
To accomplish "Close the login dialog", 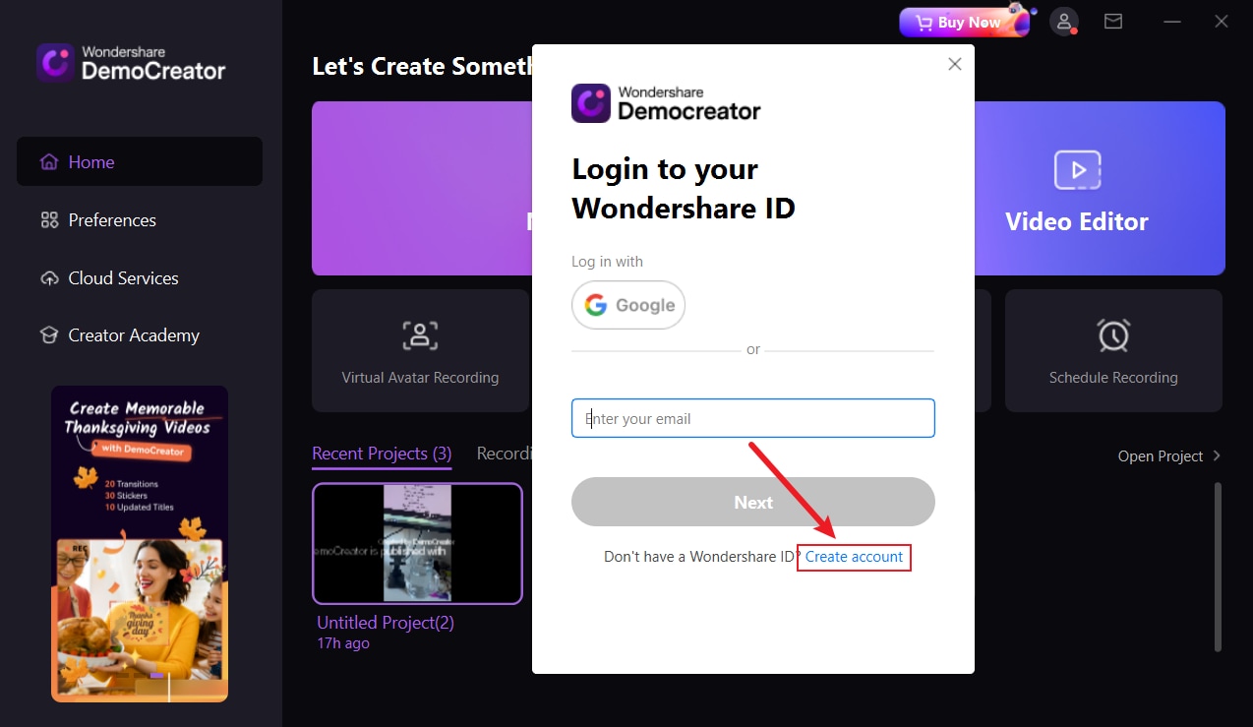I will (x=954, y=64).
